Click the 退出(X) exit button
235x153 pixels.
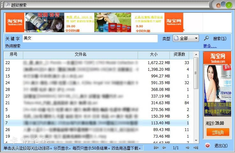pos(221,146)
